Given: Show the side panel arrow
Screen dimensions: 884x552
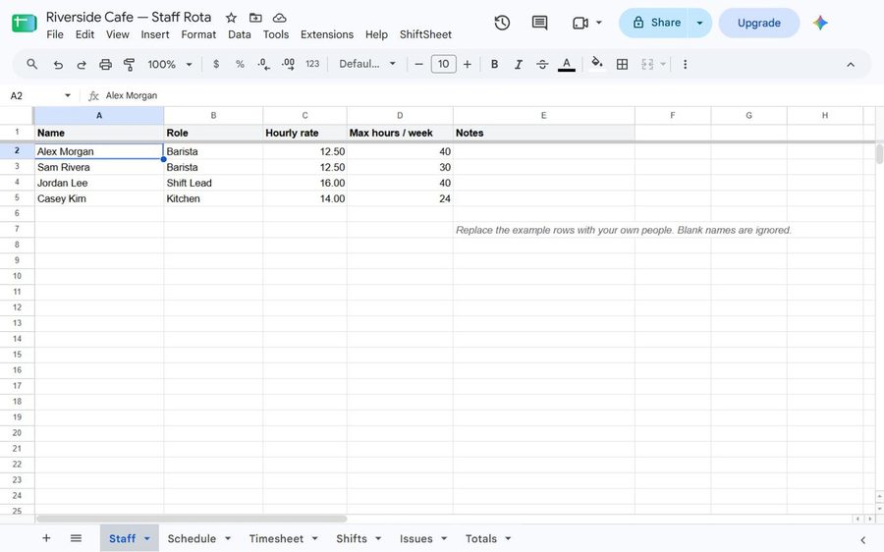Looking at the screenshot, I should point(862,540).
